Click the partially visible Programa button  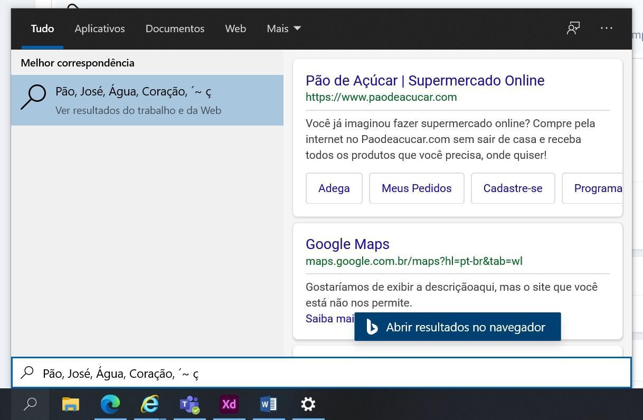592,188
